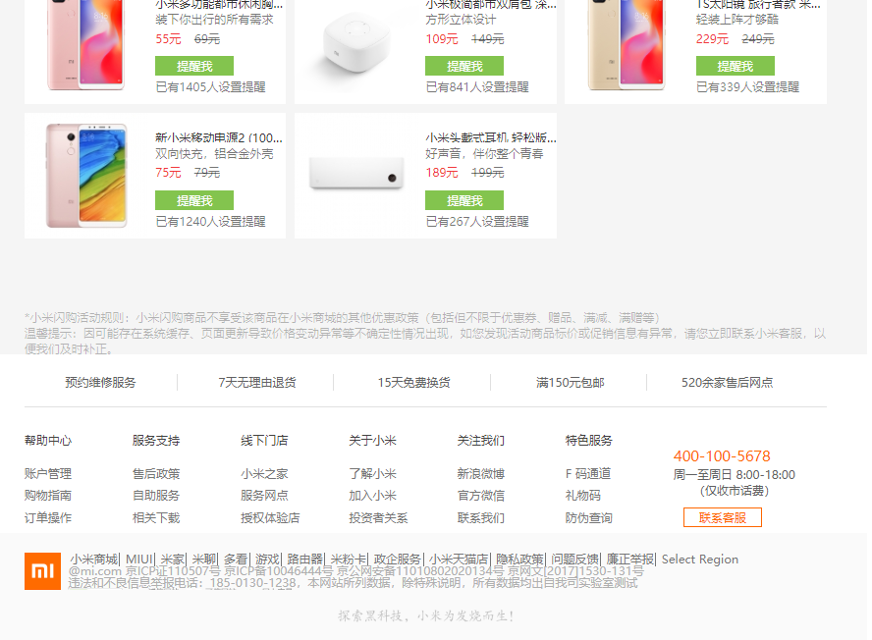The image size is (872, 640).
Task: Open 订单操作 footer link
Action: (x=48, y=517)
